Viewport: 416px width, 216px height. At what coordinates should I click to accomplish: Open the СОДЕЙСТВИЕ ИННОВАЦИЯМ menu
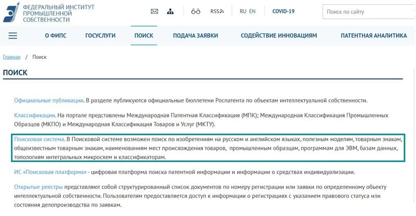click(x=279, y=35)
